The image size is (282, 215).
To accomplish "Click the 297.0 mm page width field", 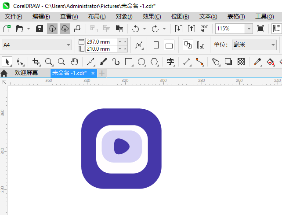I will pos(101,42).
